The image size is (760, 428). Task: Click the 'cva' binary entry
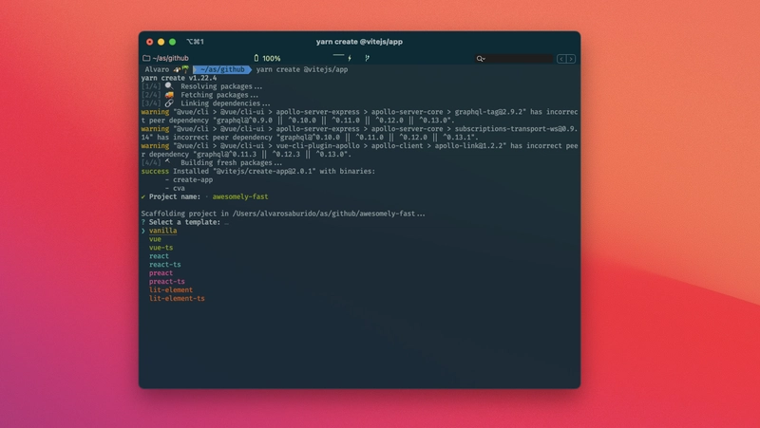coord(179,188)
